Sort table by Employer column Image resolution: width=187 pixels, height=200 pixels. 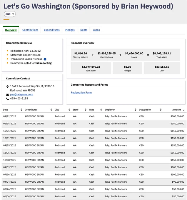click(136, 110)
